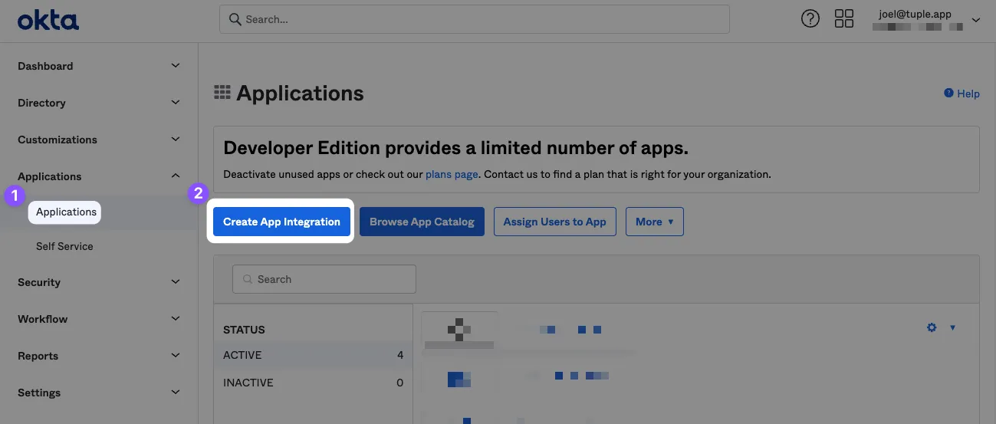Expand the Reports sidebar section
The width and height of the screenshot is (996, 424).
176,356
